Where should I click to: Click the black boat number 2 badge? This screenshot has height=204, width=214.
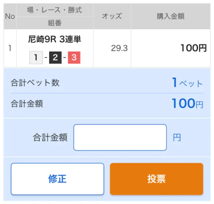click(x=55, y=58)
